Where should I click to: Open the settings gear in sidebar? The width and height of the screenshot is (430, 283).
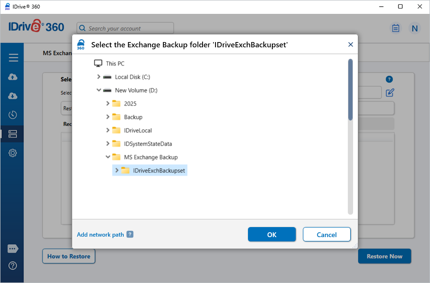(x=13, y=153)
